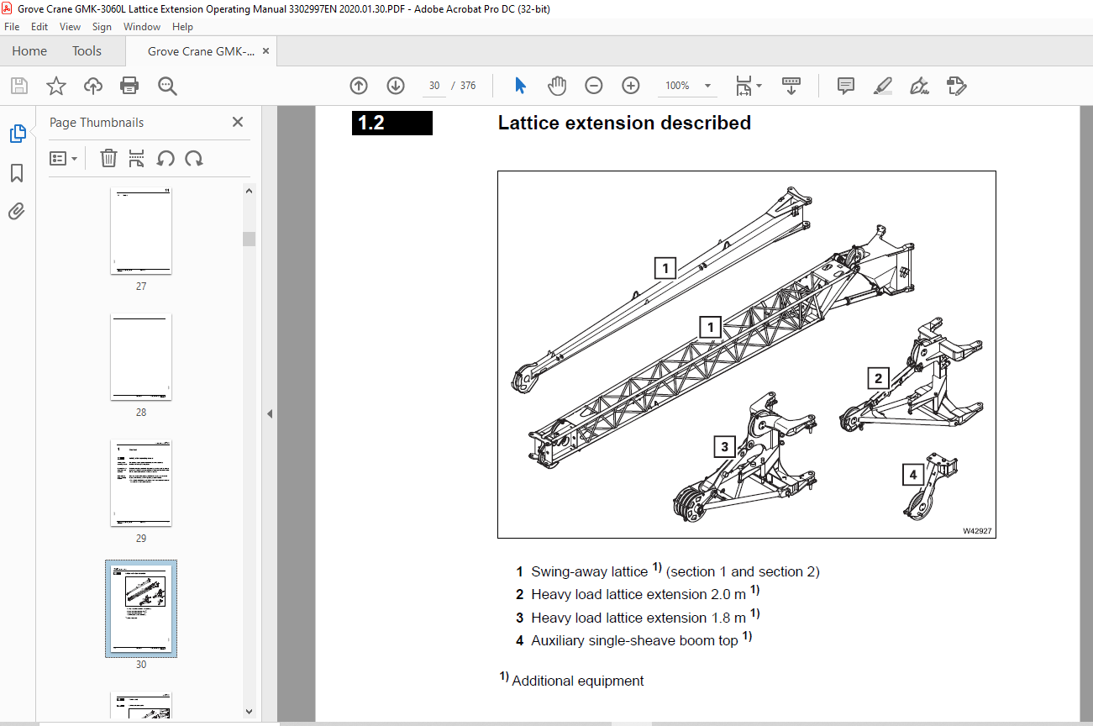The width and height of the screenshot is (1093, 726).
Task: Print the document
Action: [x=129, y=86]
